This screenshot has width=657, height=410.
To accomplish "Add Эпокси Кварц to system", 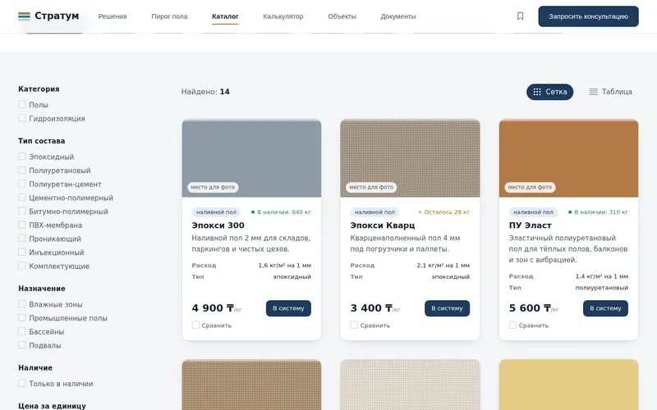I will 447,308.
